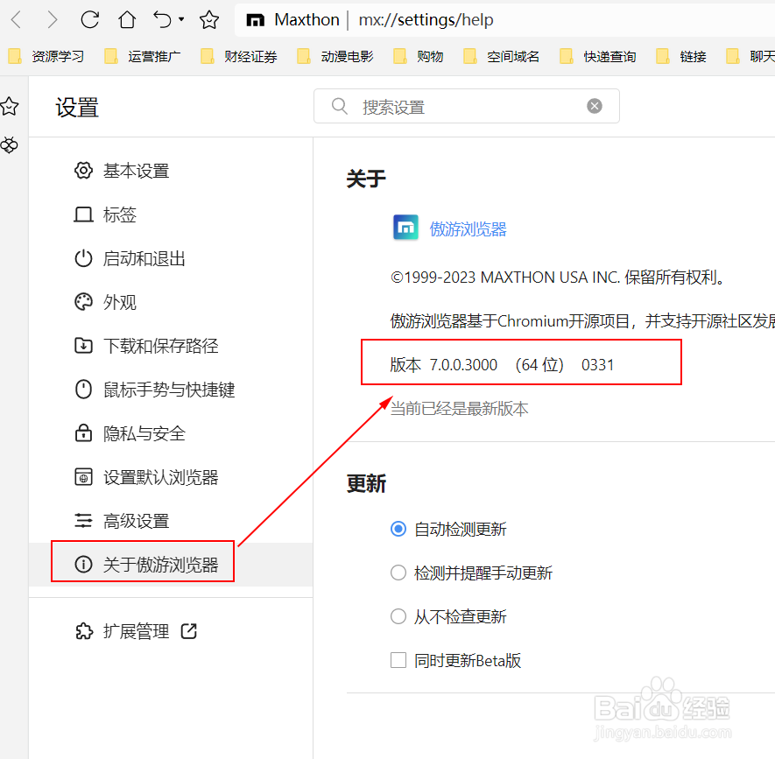775x759 pixels.
Task: Open the 资源学习 bookmark folder
Action: [x=46, y=56]
